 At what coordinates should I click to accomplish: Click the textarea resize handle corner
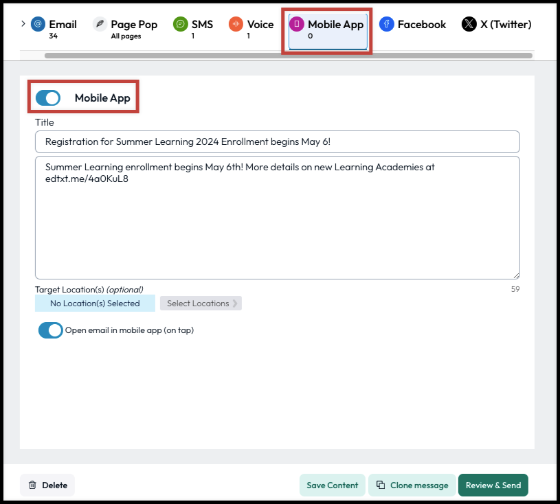pyautogui.click(x=517, y=275)
